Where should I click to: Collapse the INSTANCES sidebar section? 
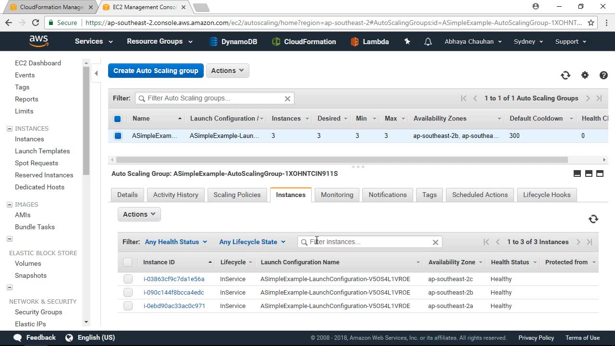(9, 129)
